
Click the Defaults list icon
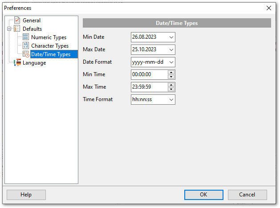tap(17, 29)
